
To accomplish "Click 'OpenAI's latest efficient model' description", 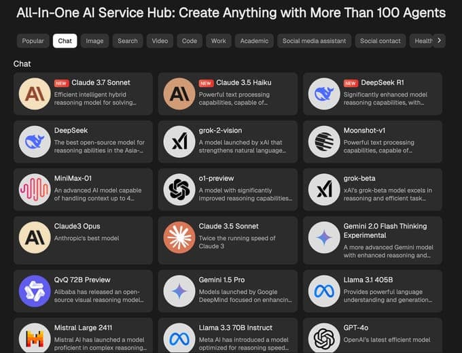I will 387,339.
